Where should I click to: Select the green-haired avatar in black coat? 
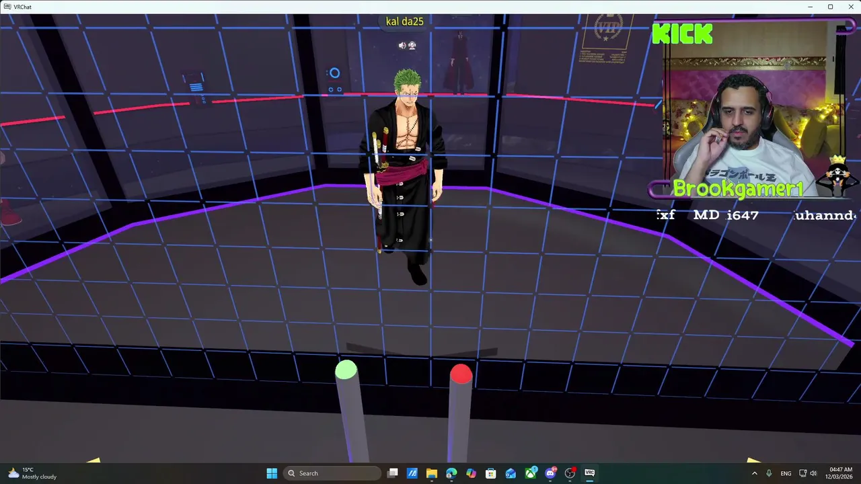[x=405, y=176]
